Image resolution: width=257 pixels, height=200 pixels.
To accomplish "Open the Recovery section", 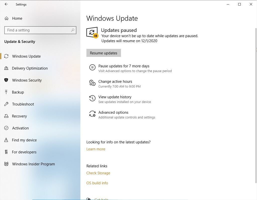I will click(x=19, y=116).
